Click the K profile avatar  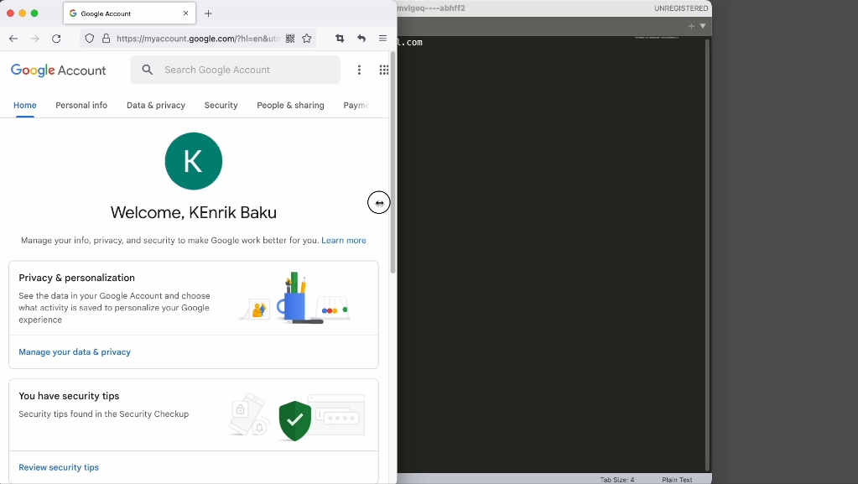(194, 161)
